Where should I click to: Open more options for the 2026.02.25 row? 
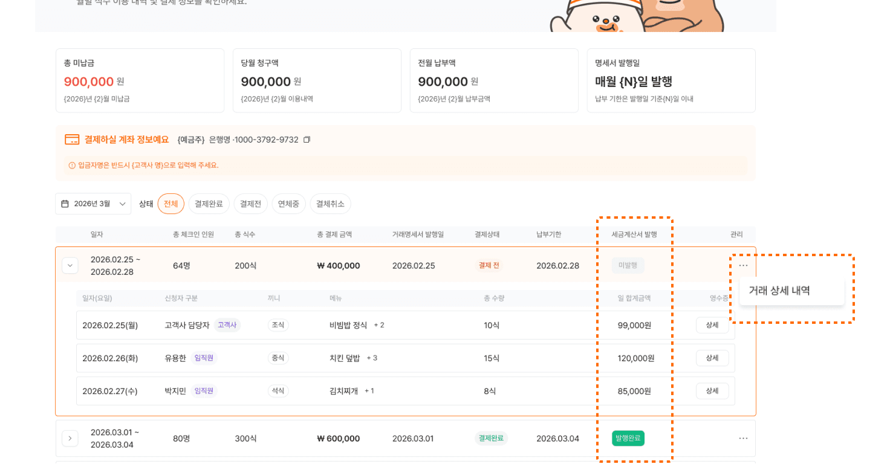pos(743,265)
